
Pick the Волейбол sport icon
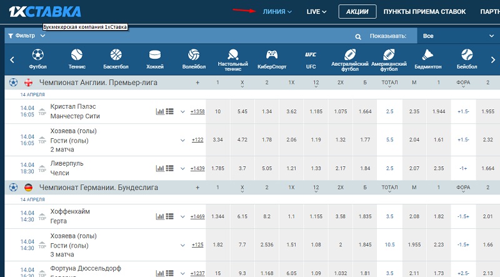(194, 58)
